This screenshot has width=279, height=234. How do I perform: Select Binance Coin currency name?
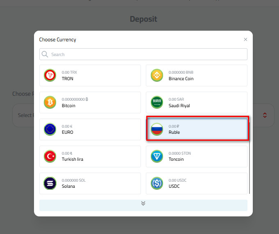(x=181, y=79)
